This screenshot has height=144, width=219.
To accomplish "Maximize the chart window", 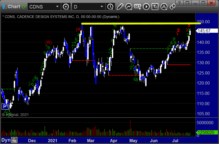I will click(203, 3).
